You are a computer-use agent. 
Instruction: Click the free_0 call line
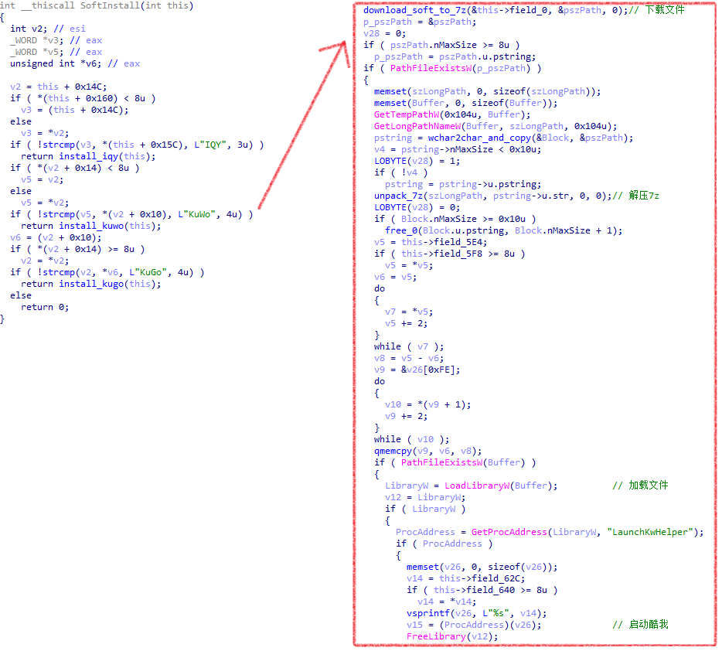pos(503,230)
